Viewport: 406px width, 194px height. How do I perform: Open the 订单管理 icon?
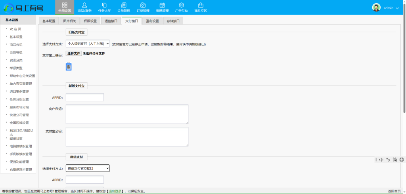click(x=143, y=7)
